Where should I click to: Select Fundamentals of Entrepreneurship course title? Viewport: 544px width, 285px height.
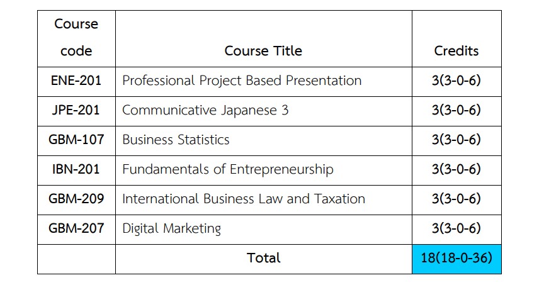(x=227, y=169)
